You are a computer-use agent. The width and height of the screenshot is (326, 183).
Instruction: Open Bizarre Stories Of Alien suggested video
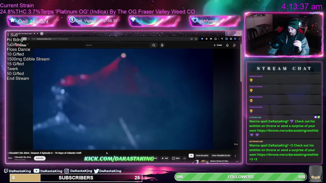[x=219, y=162]
